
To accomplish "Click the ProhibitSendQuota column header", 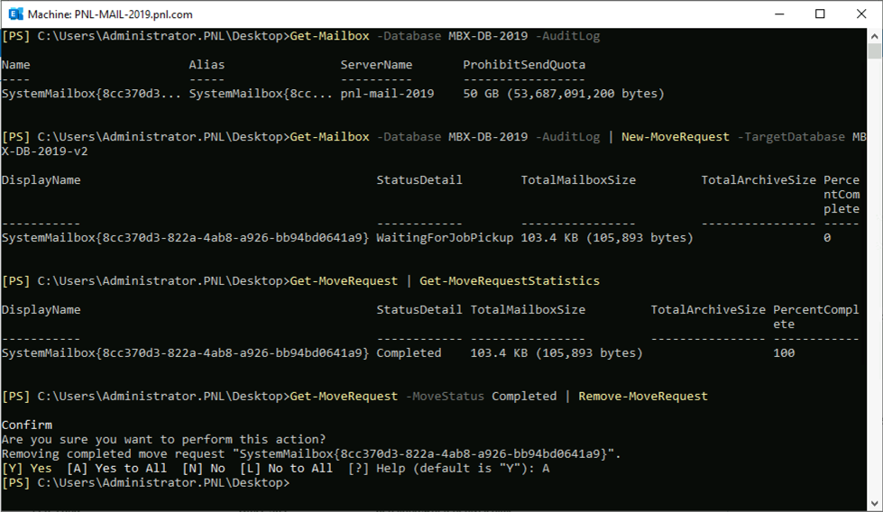I will pyautogui.click(x=524, y=65).
